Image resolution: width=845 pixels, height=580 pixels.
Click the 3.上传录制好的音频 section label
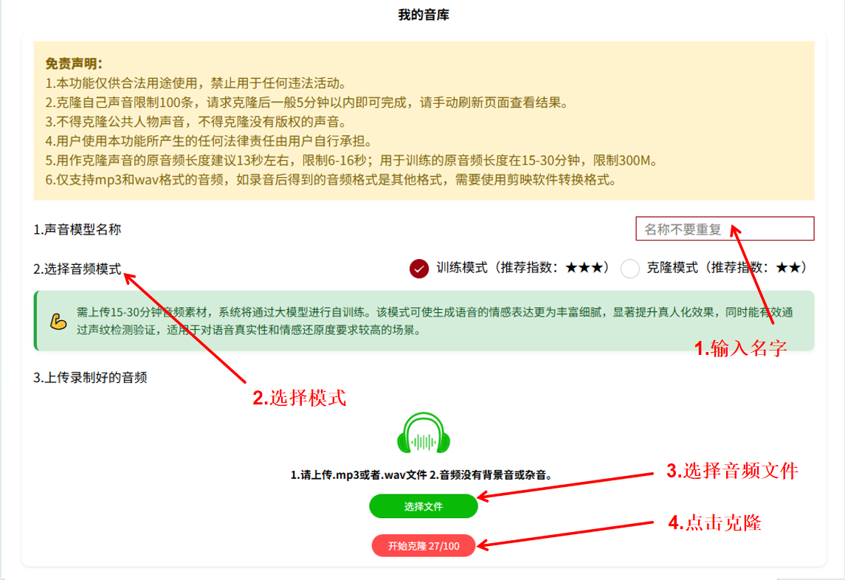pos(91,378)
